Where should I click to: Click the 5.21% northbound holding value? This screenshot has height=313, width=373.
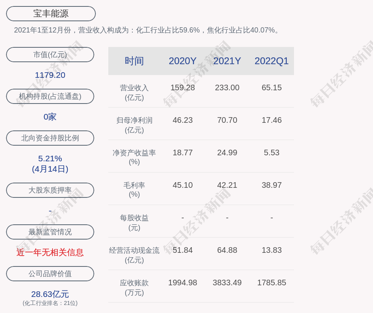pyautogui.click(x=50, y=158)
